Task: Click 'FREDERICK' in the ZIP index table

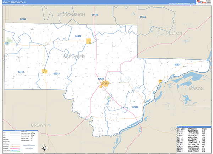Action: coord(193,149)
